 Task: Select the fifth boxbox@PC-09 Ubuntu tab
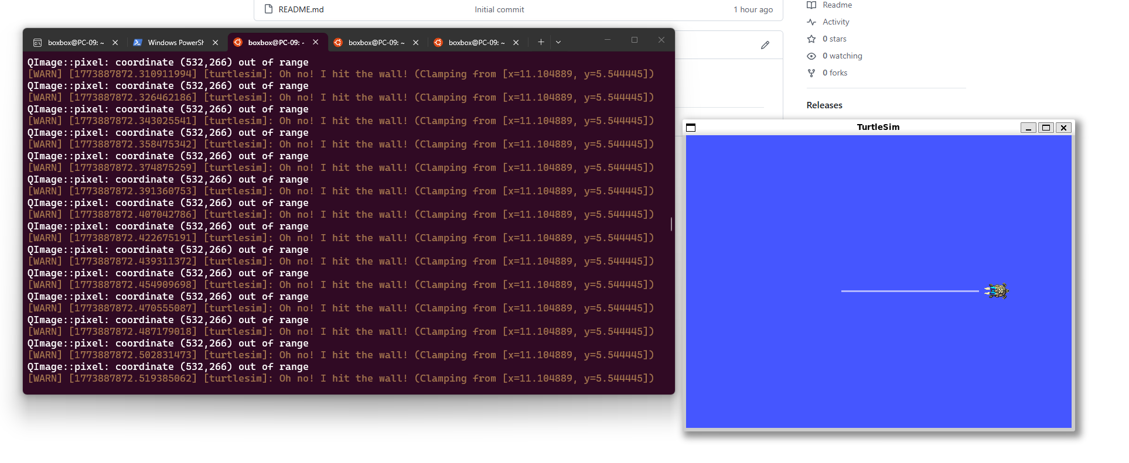(476, 42)
